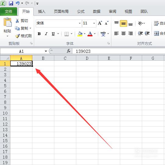The image size is (165, 165).
Task: Expand the 粘贴 paste options arrow
Action: [x=7, y=36]
